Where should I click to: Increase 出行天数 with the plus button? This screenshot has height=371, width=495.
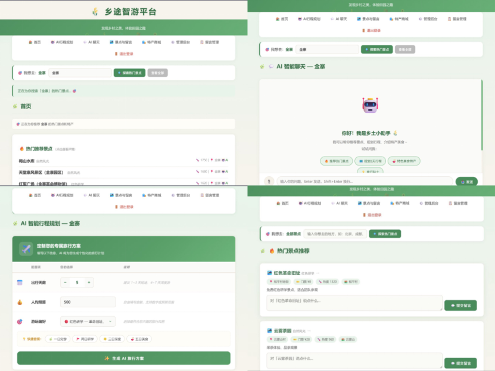89,282
